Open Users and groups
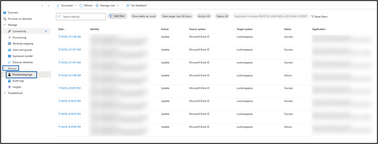378x144 pixels. click(x=22, y=50)
